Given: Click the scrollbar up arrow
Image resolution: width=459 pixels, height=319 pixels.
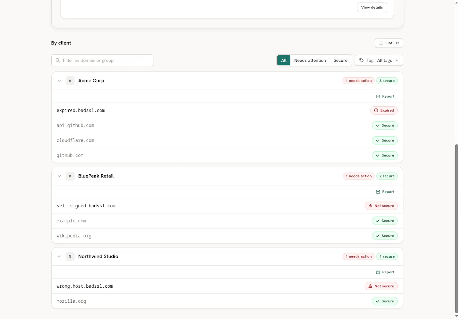Looking at the screenshot, I should 457,2.
